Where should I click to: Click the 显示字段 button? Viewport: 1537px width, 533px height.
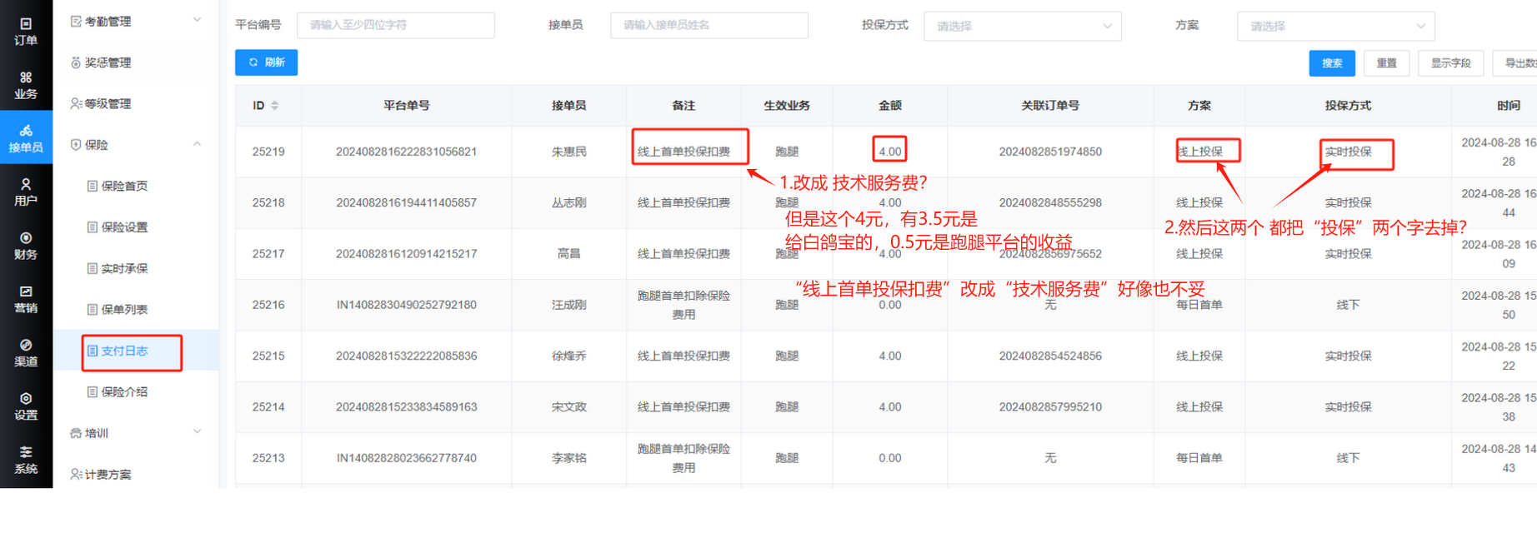tap(1450, 63)
